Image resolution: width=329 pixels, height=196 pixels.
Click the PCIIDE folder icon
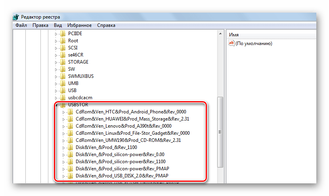(63, 34)
